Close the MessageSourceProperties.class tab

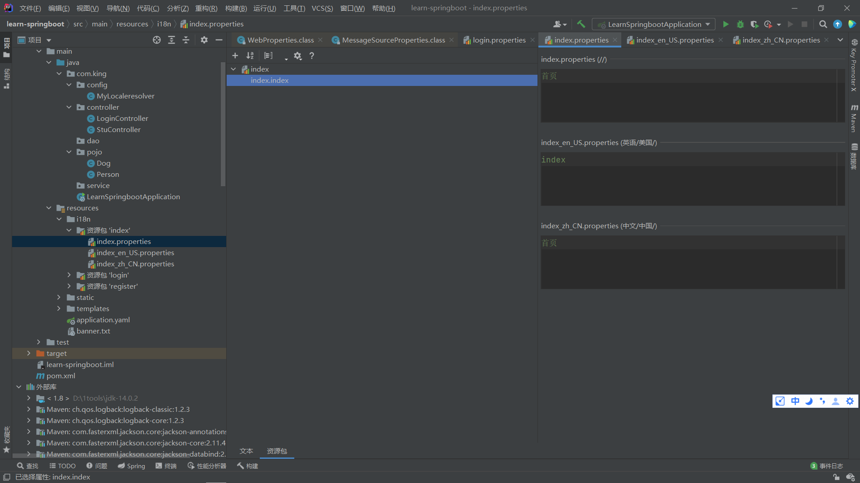(451, 40)
